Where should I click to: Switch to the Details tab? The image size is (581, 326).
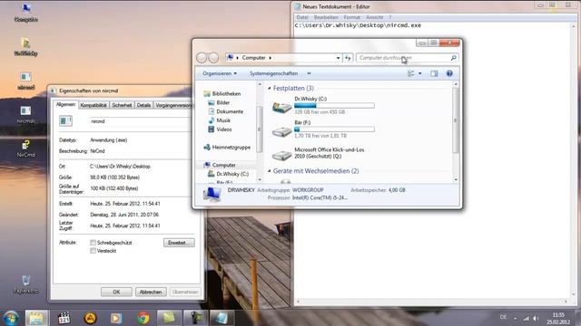pos(143,105)
